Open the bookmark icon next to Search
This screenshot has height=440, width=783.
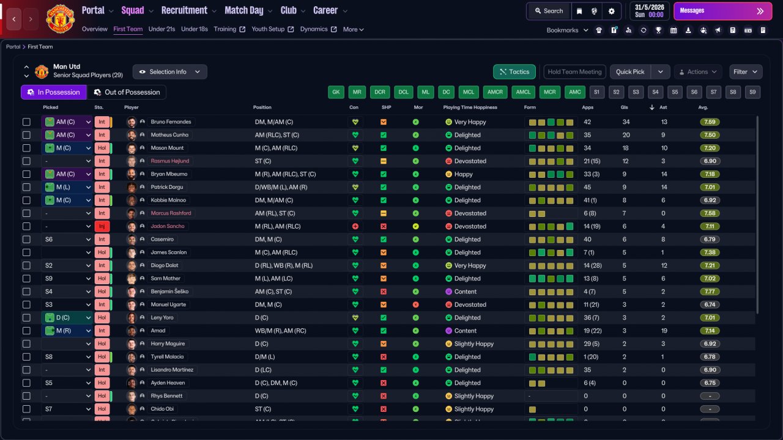tap(579, 11)
